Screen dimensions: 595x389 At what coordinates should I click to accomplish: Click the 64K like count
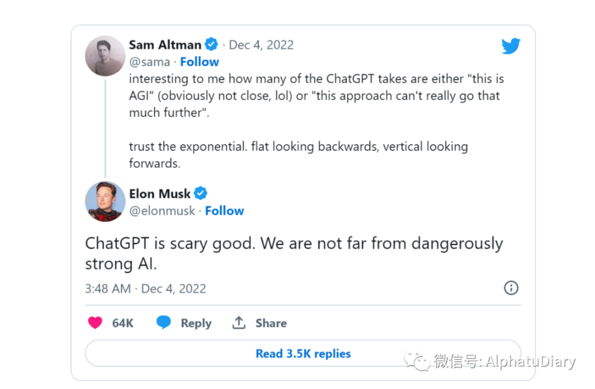click(x=123, y=323)
